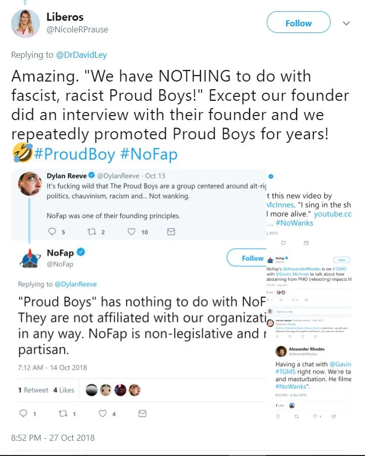Open Liberos profile avatar

tap(25, 23)
